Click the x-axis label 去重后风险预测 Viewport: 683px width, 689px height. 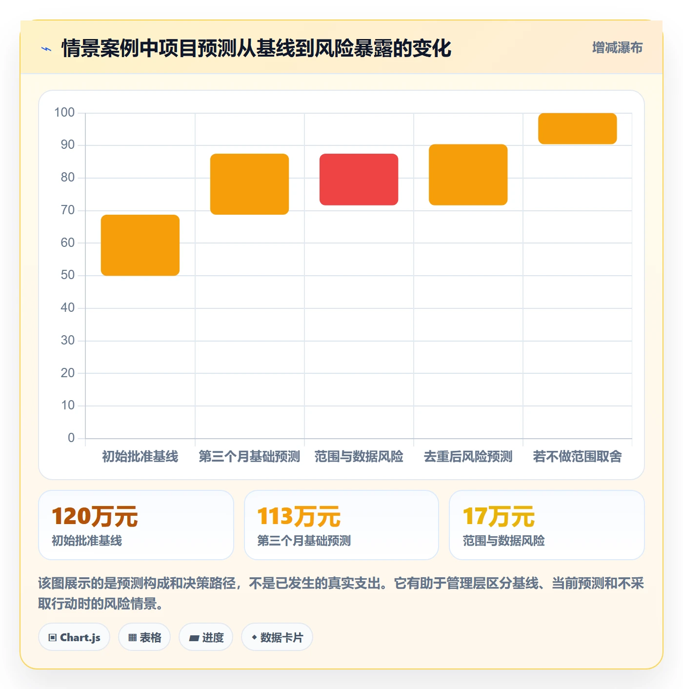click(468, 457)
